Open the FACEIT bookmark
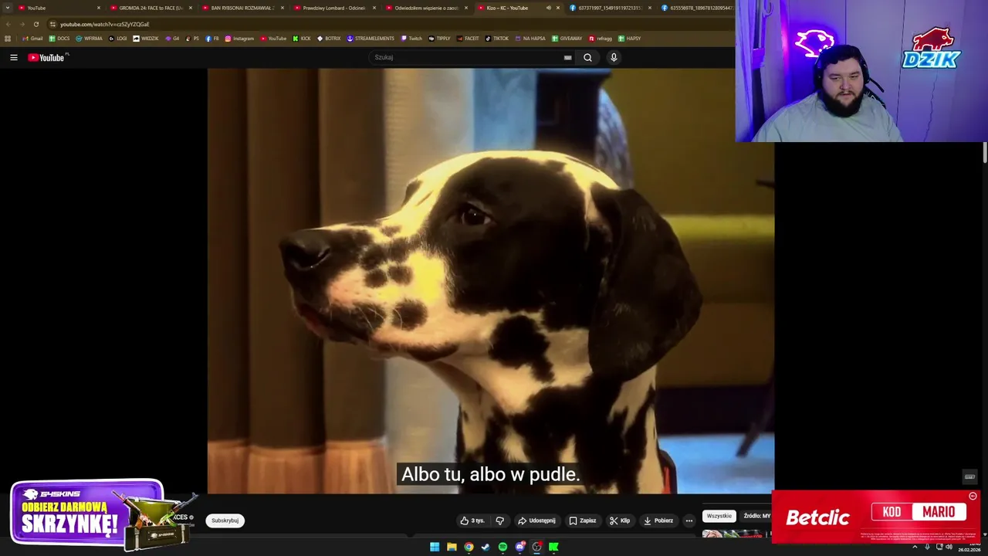Screen dimensions: 988x556 pyautogui.click(x=468, y=39)
